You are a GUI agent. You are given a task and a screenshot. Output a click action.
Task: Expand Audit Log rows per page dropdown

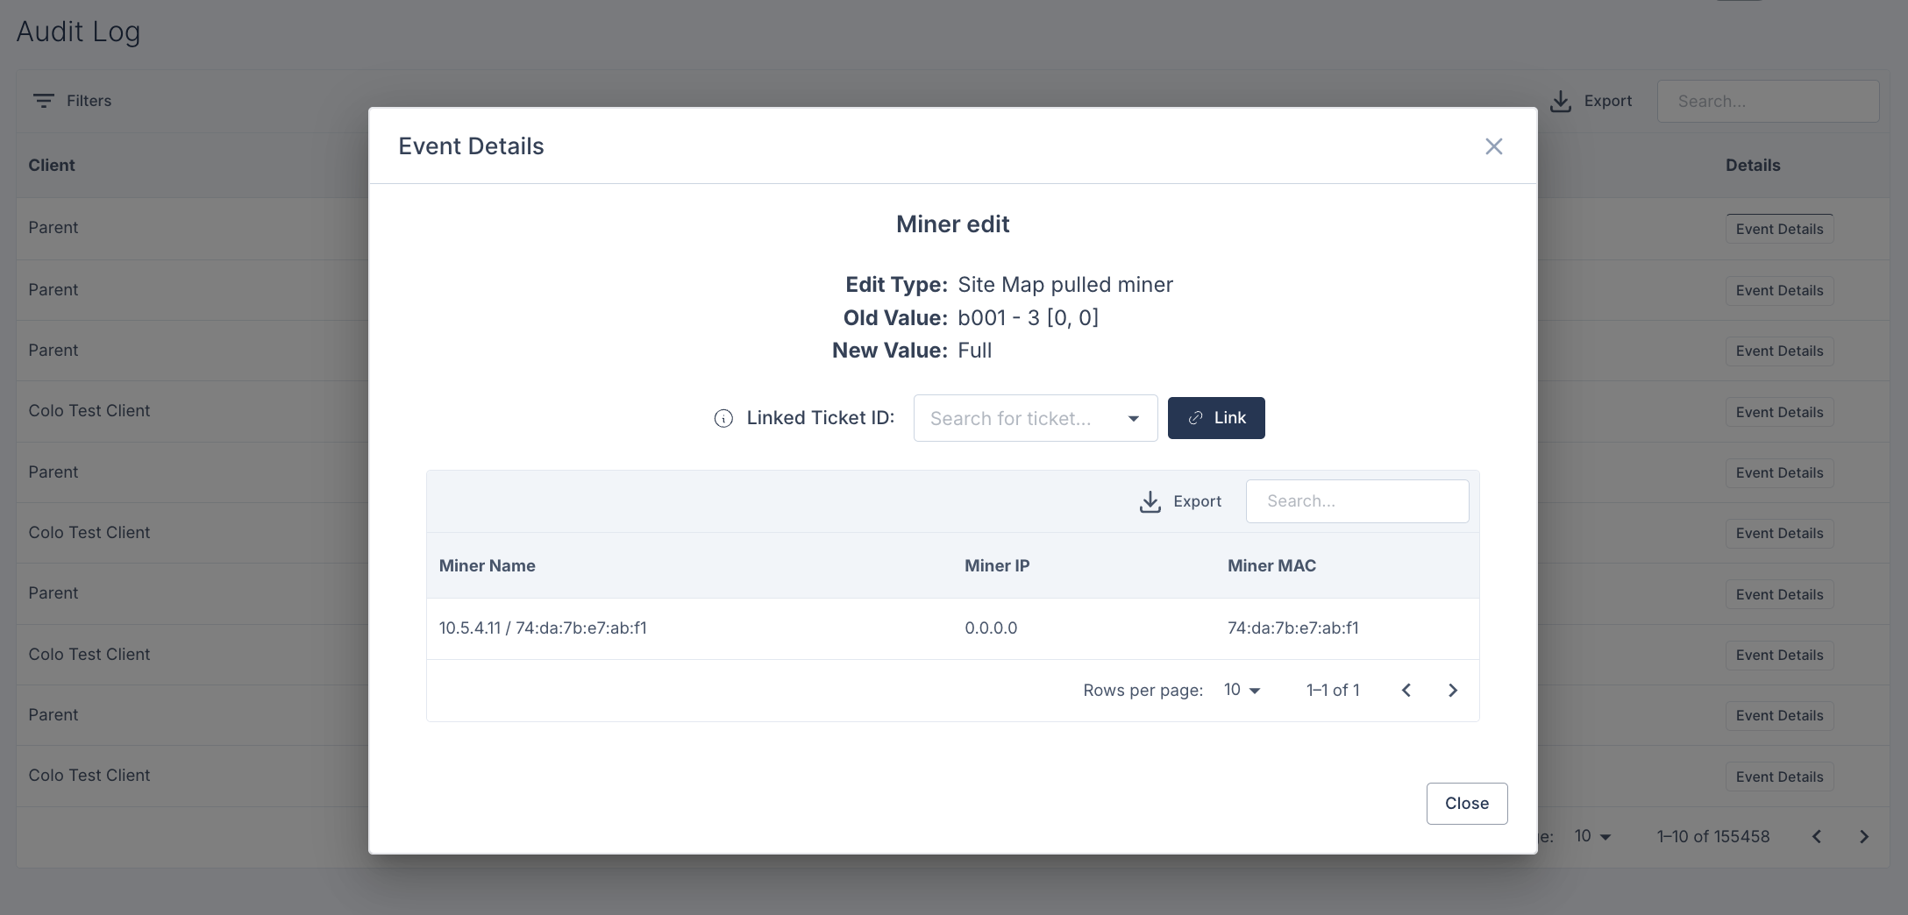point(1593,837)
